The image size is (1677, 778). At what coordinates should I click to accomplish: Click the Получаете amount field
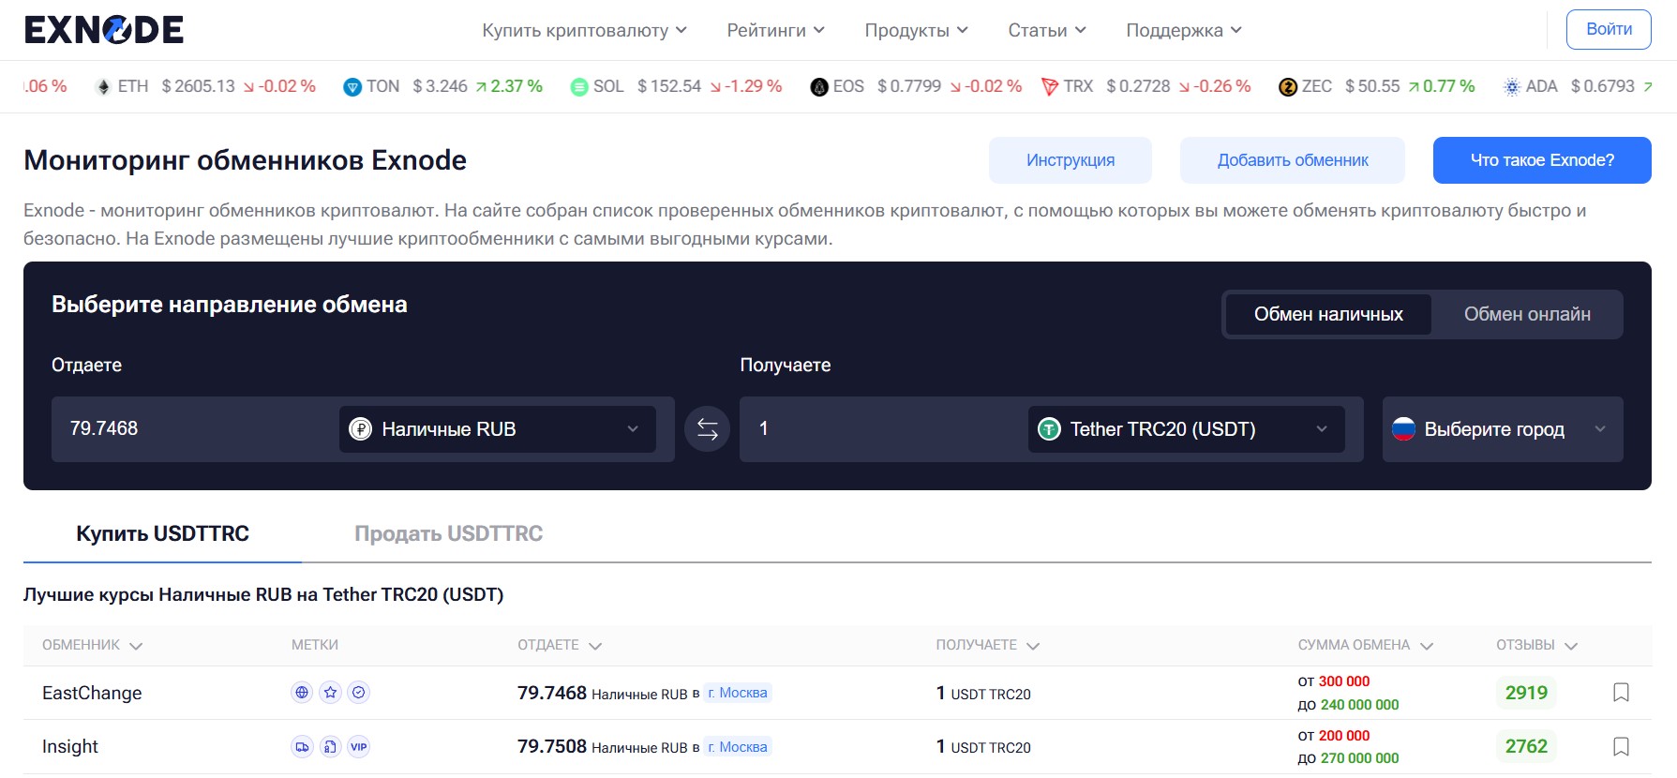(x=883, y=429)
